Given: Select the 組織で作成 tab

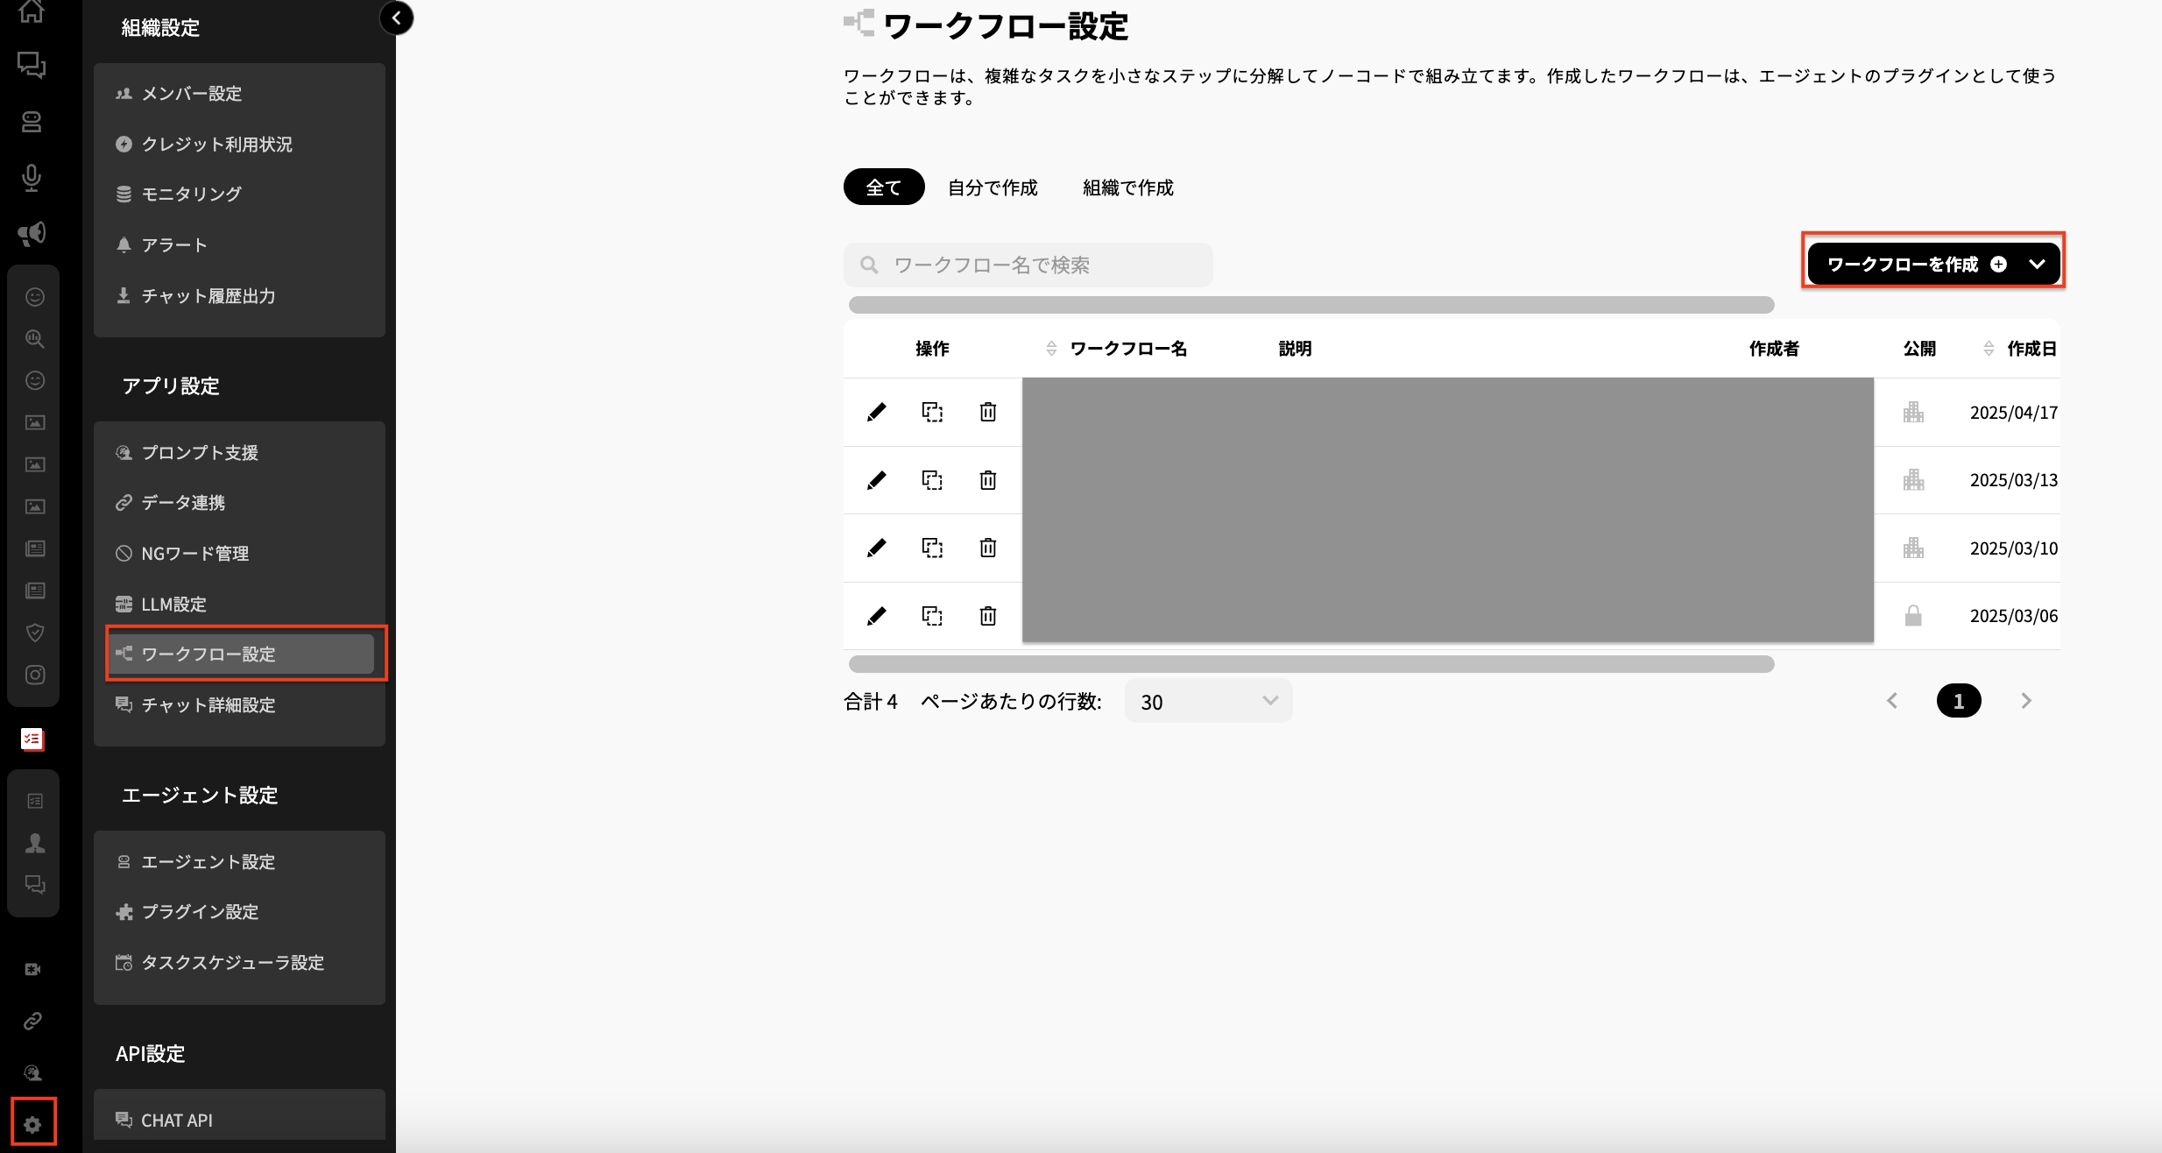Looking at the screenshot, I should [x=1127, y=187].
